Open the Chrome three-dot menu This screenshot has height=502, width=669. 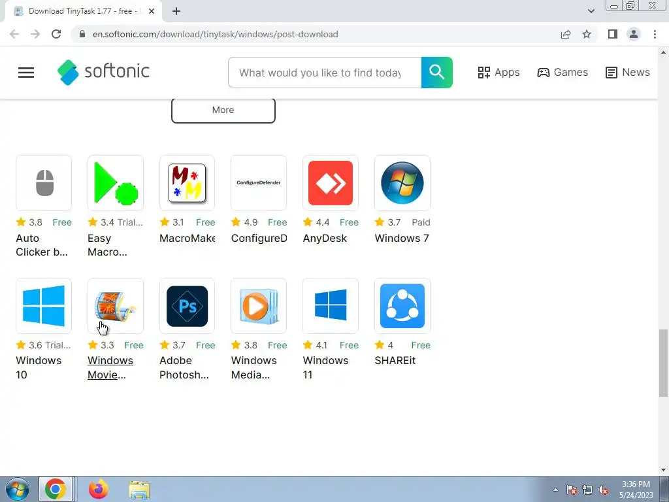coord(655,34)
